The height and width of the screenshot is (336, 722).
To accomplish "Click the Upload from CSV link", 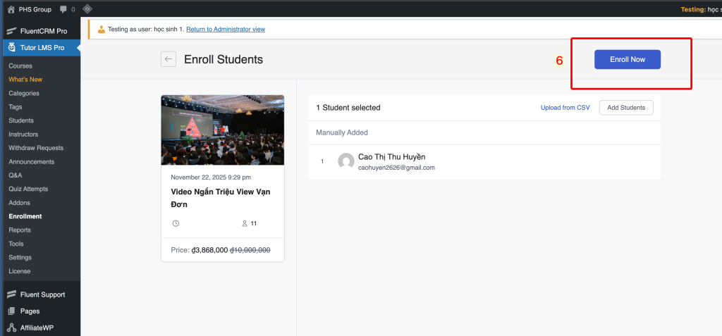I will (x=565, y=108).
